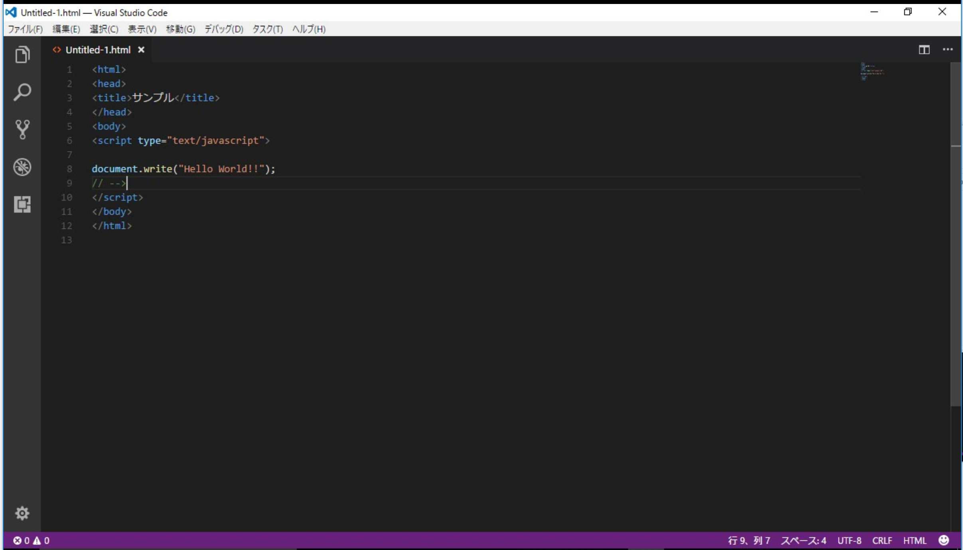
Task: Close the Untitled-1.html tab
Action: click(x=141, y=49)
